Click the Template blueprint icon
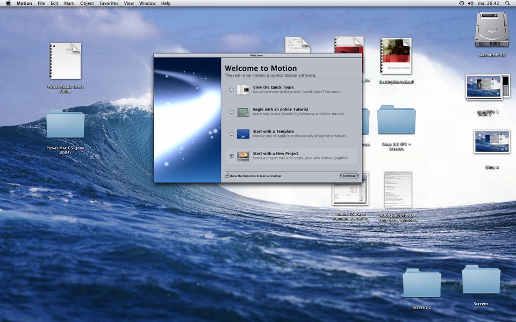 [x=243, y=134]
